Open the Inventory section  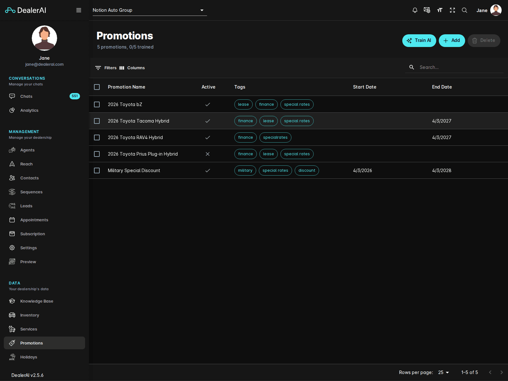[30, 315]
